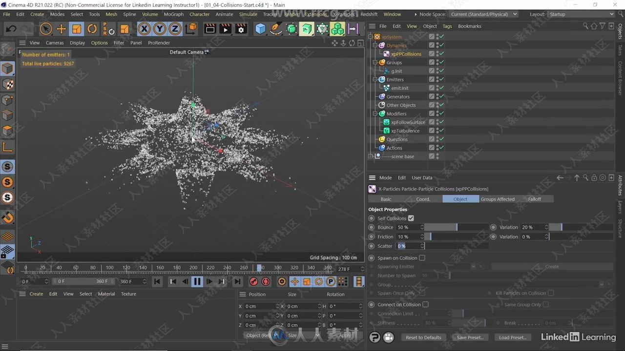
Task: Toggle Scatter animation dot
Action: 372,246
